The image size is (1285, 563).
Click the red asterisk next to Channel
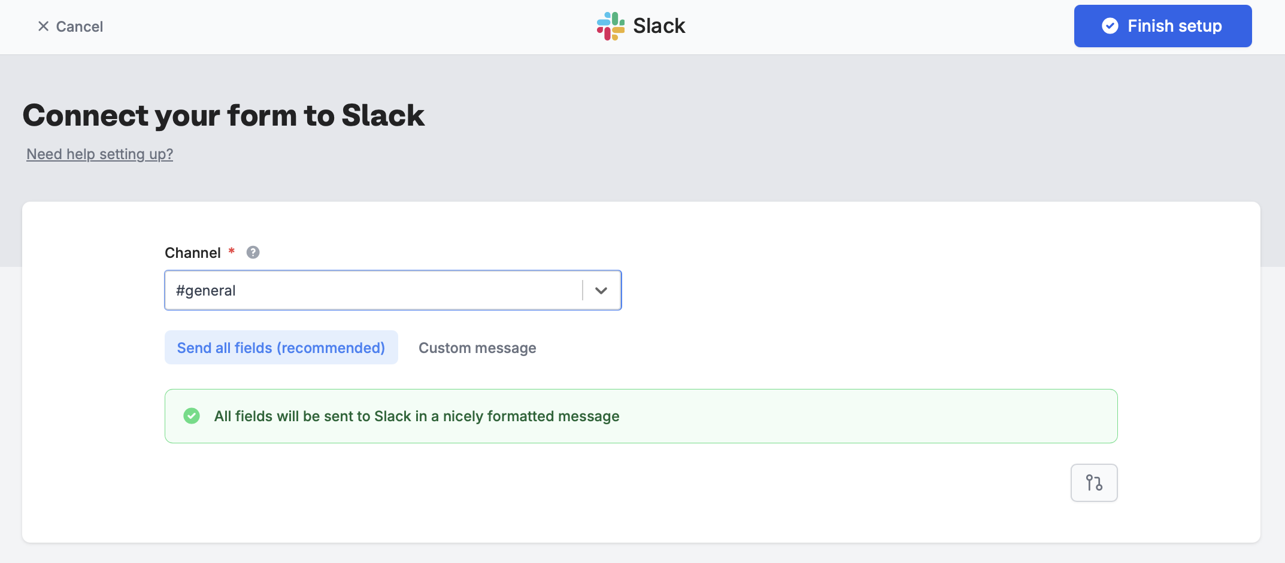pyautogui.click(x=231, y=251)
